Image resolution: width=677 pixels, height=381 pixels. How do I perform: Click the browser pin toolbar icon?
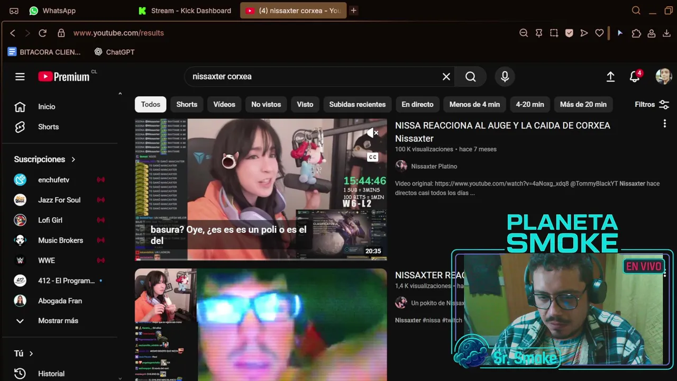tap(539, 33)
